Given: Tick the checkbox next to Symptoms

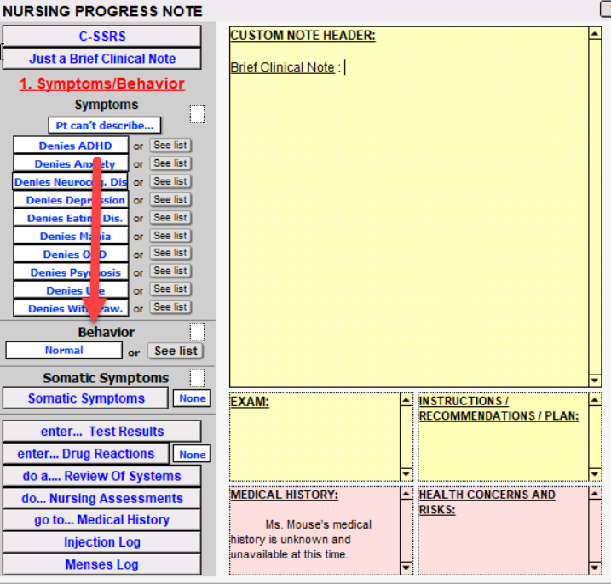Looking at the screenshot, I should [197, 114].
